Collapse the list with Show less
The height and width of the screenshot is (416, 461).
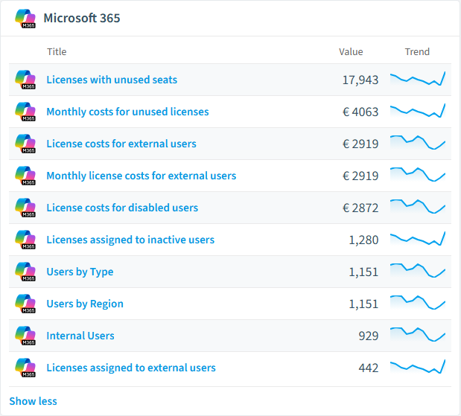[x=33, y=401]
